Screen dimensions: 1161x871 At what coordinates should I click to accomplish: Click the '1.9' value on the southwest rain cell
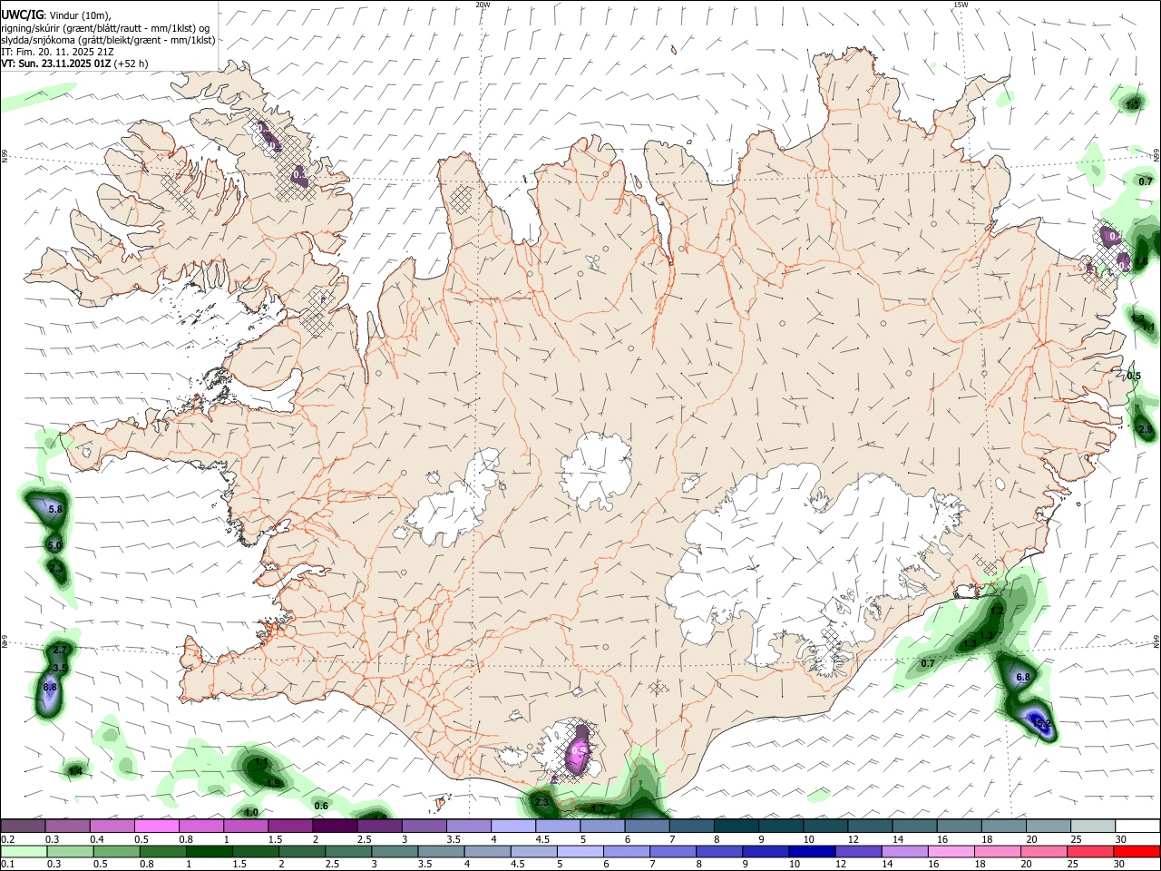pyautogui.click(x=274, y=783)
